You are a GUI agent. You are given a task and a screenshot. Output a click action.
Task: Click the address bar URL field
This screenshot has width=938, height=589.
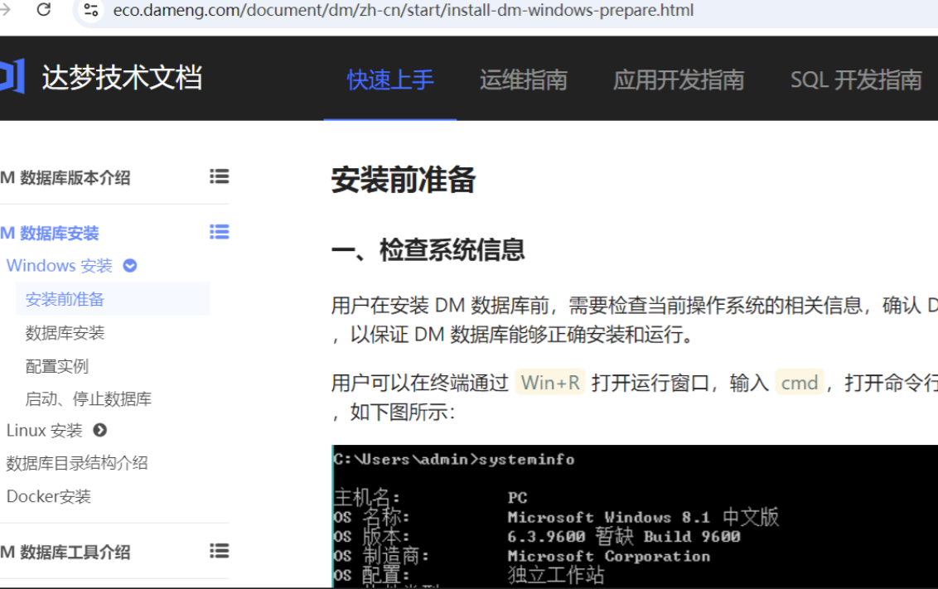398,11
